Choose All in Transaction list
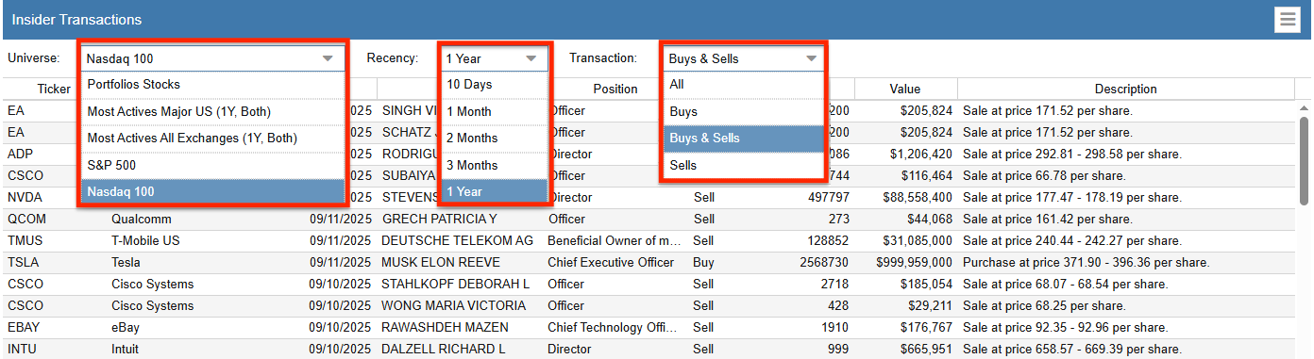 tap(744, 84)
